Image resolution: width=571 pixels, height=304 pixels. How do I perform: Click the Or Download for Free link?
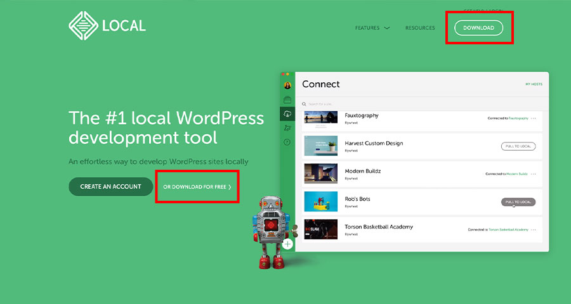click(197, 187)
